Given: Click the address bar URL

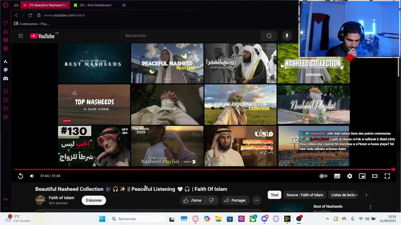Looking at the screenshot, I should (65, 15).
